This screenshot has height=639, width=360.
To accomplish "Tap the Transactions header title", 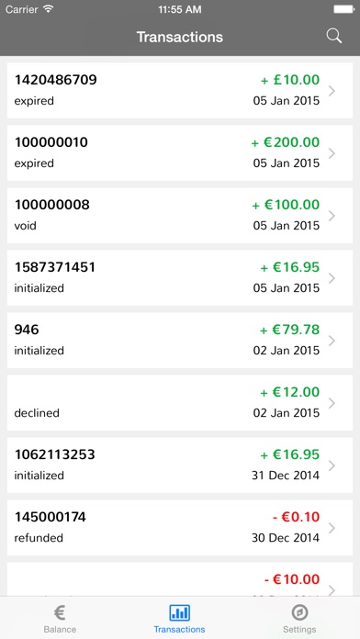I will (180, 37).
